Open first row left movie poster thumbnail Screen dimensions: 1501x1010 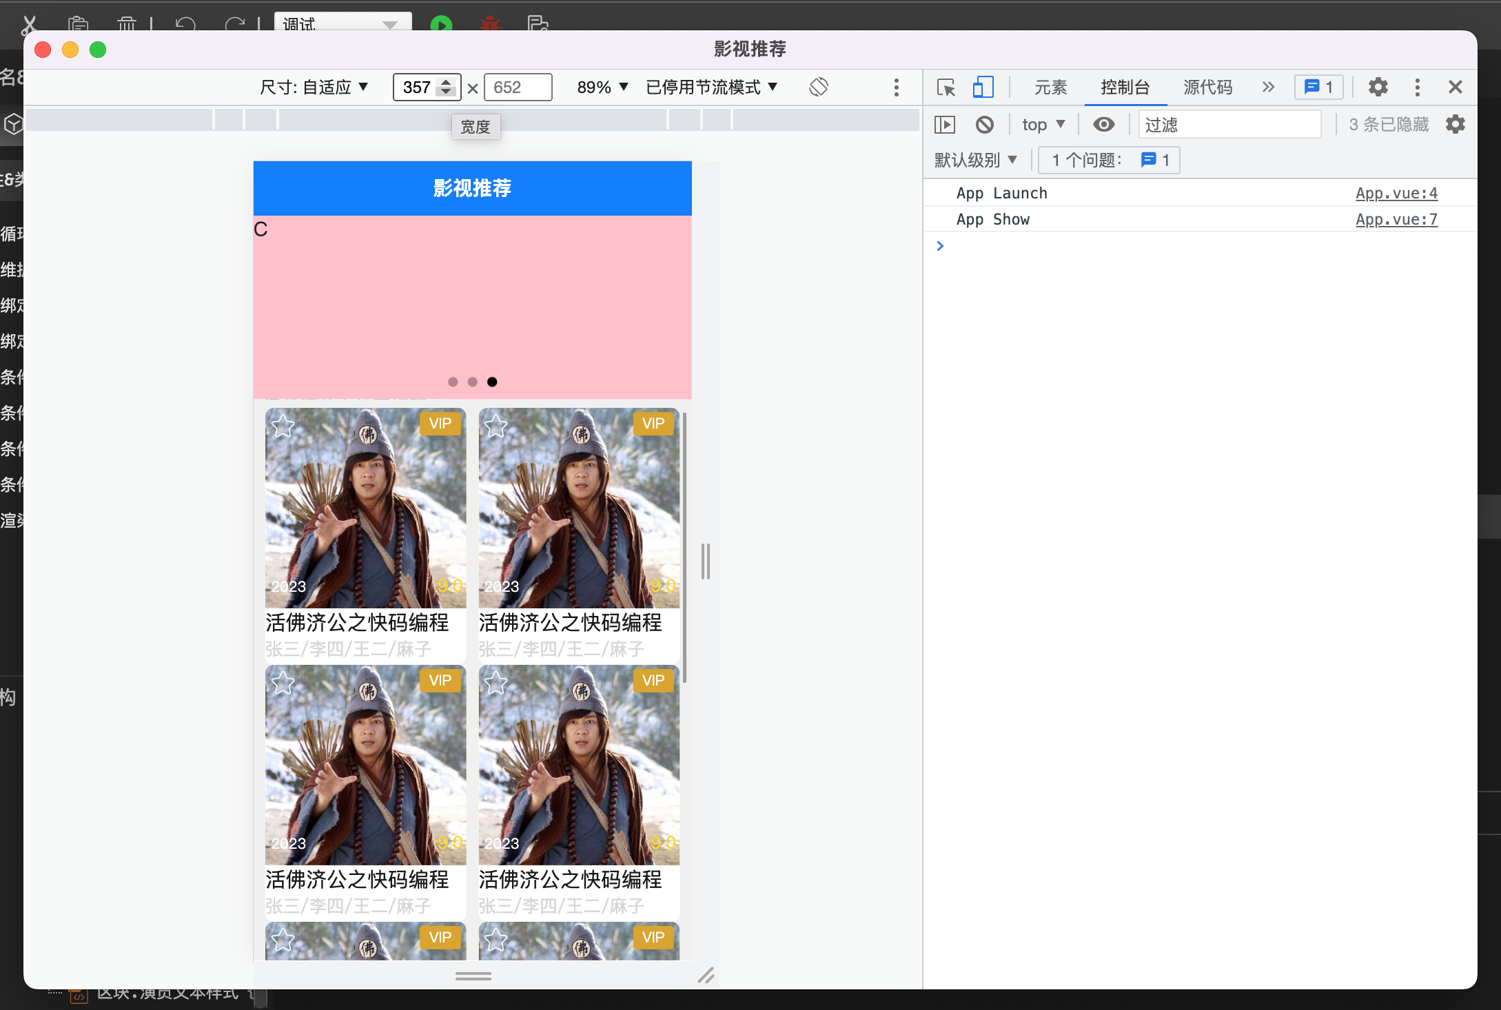coord(366,508)
